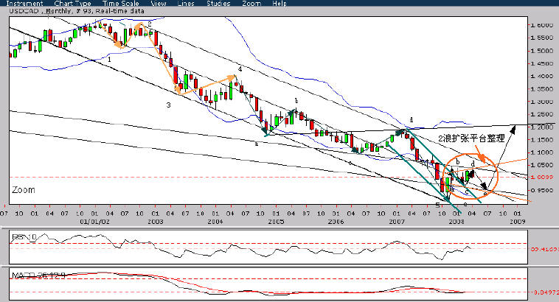Click the 1.4000 price axis label
This screenshot has width=559, height=302.
click(x=542, y=76)
